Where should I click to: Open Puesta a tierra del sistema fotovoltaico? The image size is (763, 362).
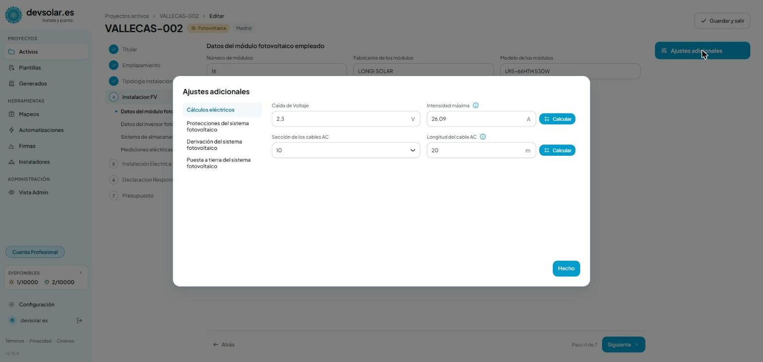pyautogui.click(x=222, y=163)
